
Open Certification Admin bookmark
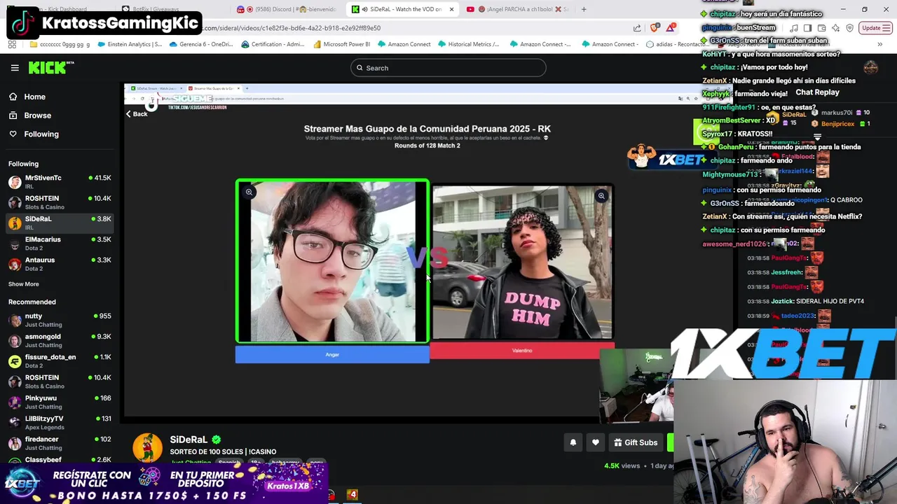coord(273,44)
